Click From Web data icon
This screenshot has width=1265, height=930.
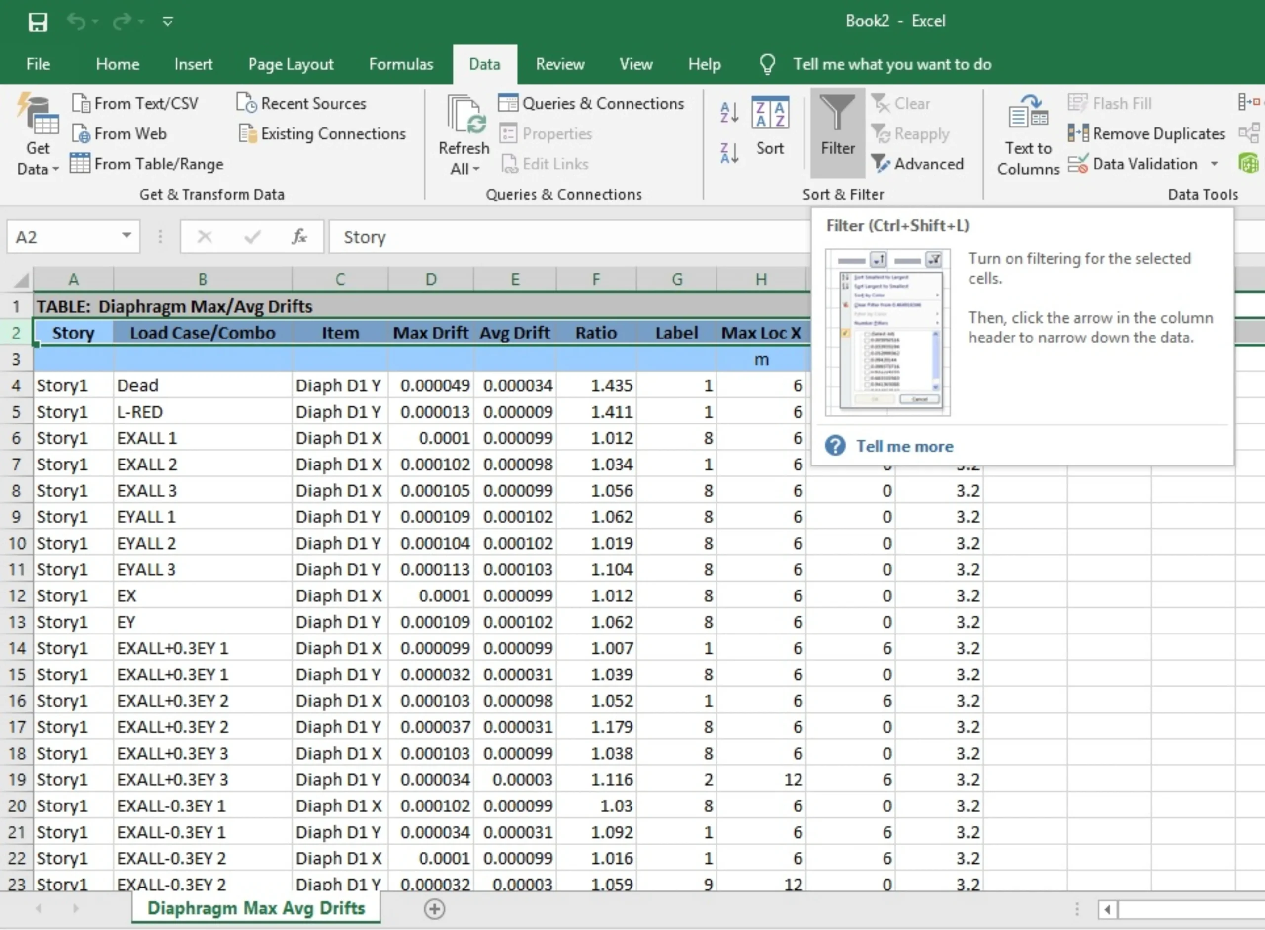(81, 133)
